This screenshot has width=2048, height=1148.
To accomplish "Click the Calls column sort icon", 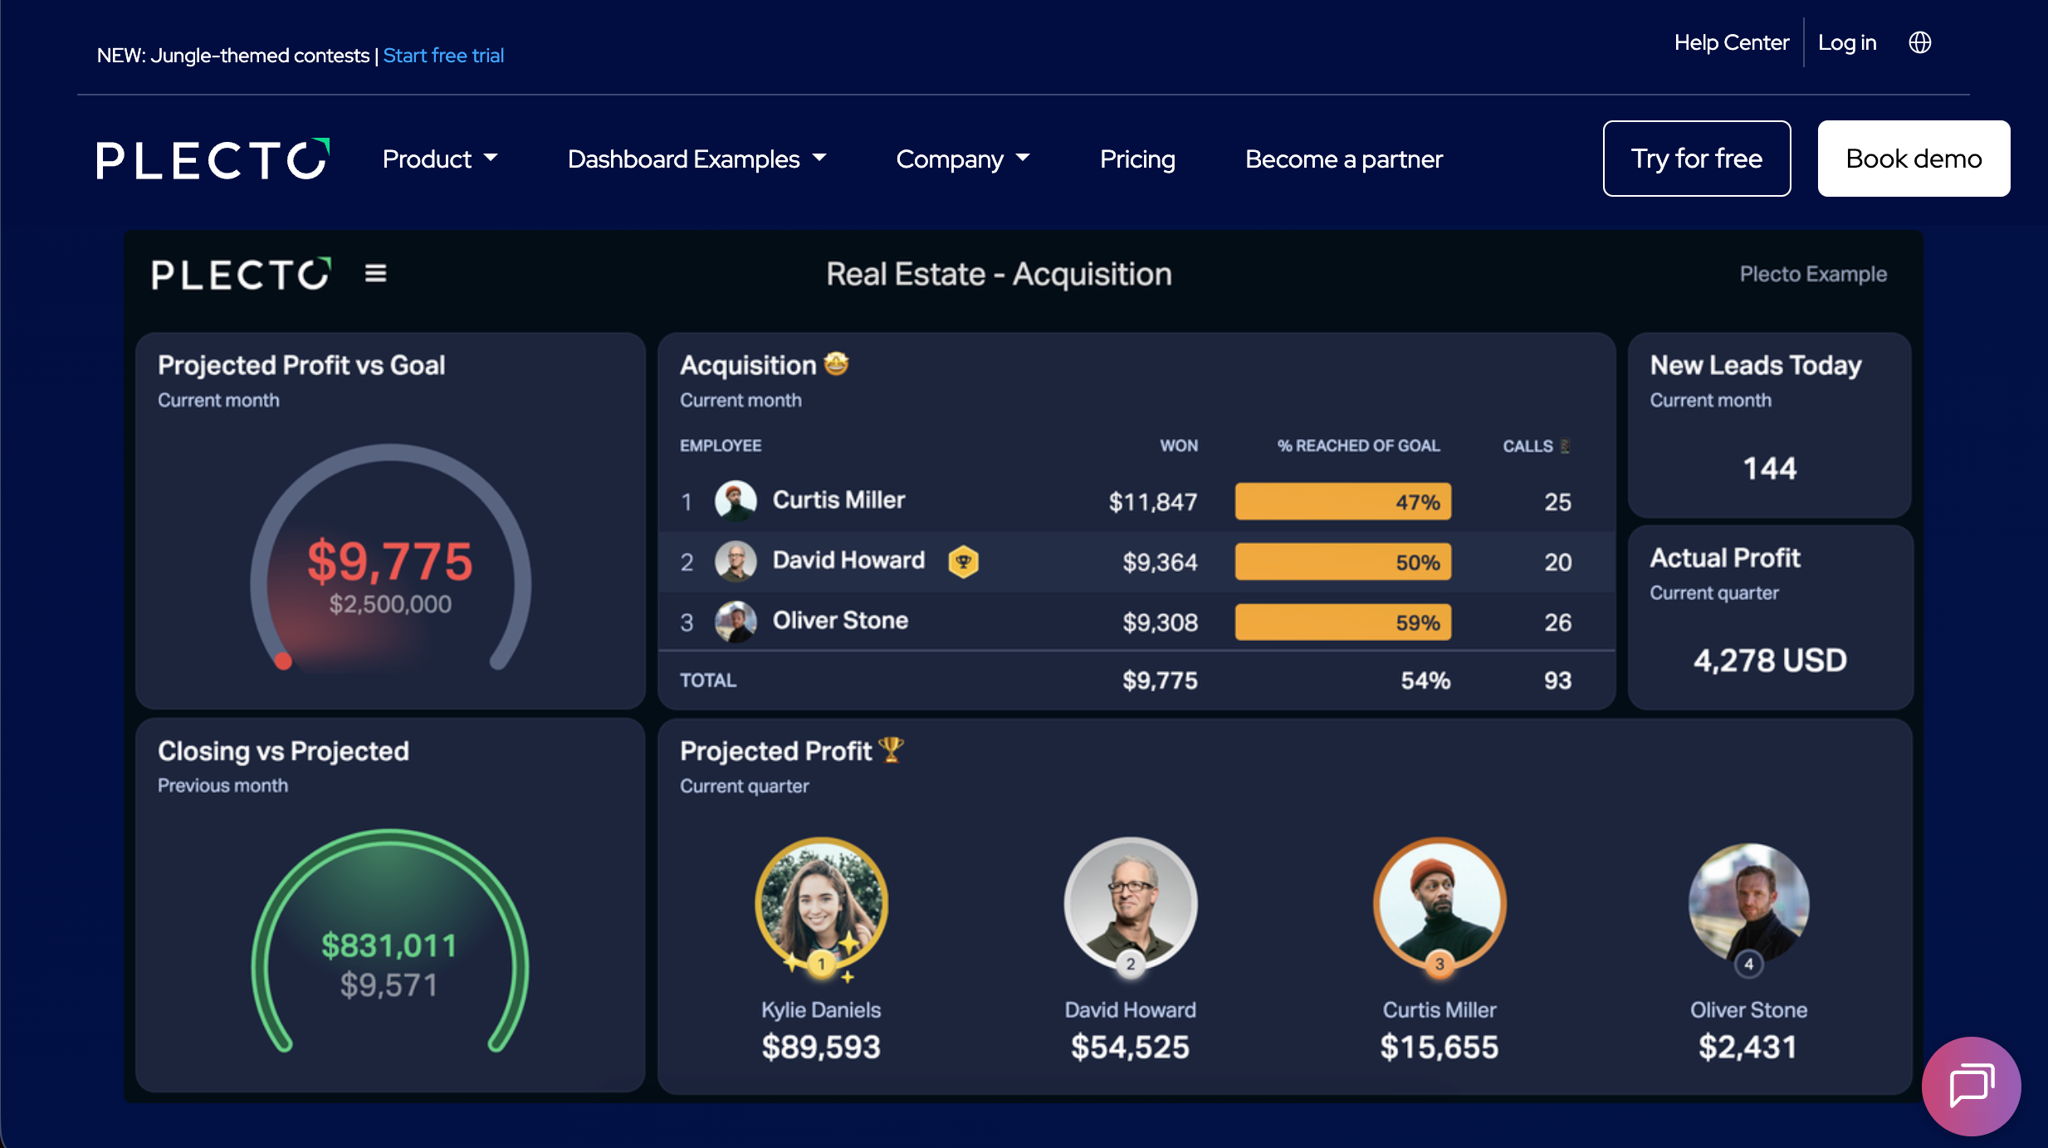I will (x=1565, y=446).
